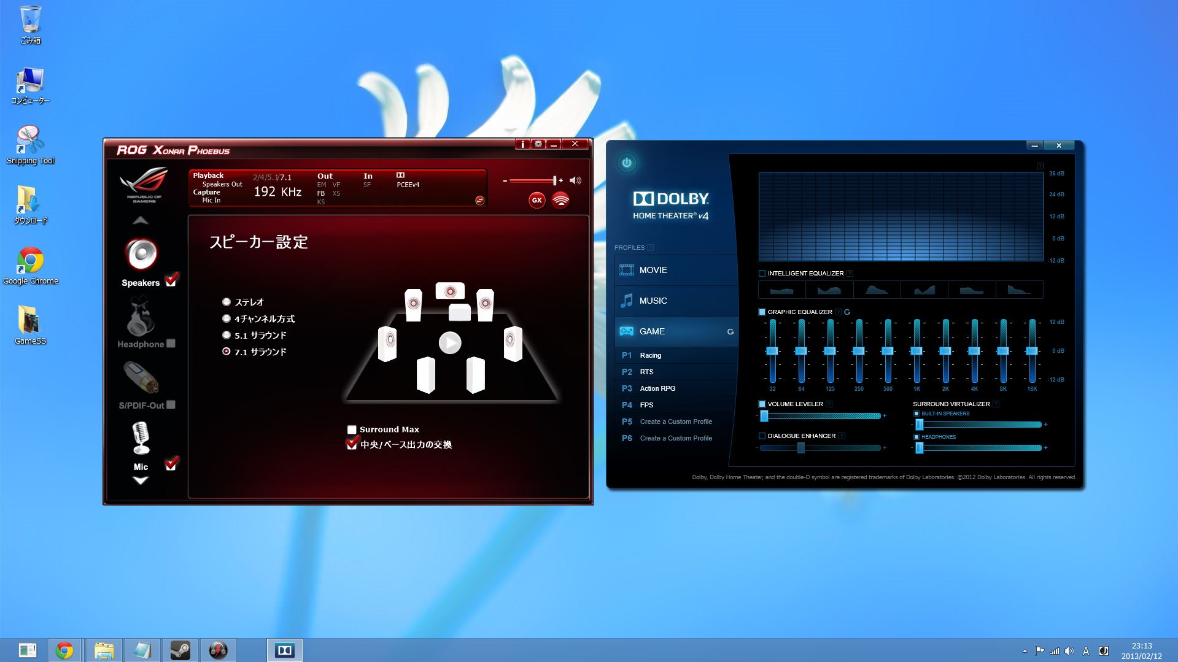The image size is (1178, 662).
Task: Increase ROG volume with the plus button
Action: [x=561, y=181]
